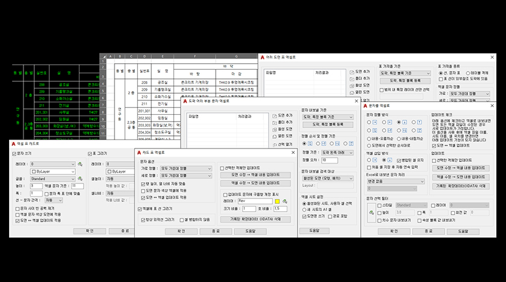Click 도곽, 특정 블록 등록 in 여러 도면 window
This screenshot has width=506, height=282.
click(405, 81)
